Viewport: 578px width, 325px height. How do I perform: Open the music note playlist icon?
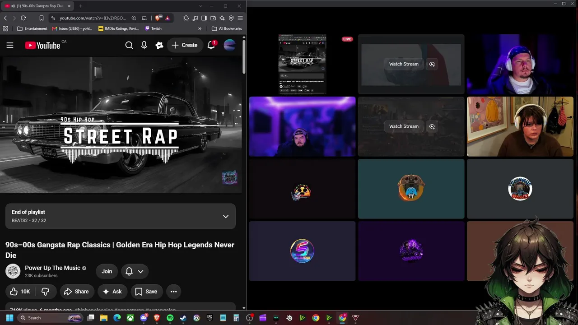pos(195,18)
